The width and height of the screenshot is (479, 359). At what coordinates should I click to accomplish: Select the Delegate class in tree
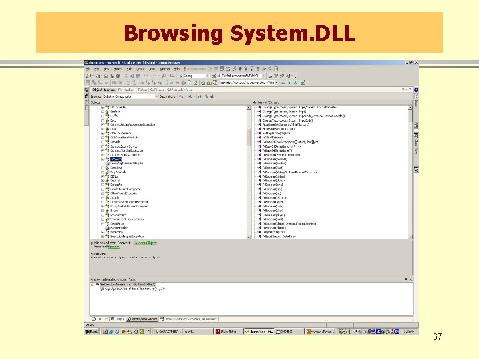coord(116,185)
